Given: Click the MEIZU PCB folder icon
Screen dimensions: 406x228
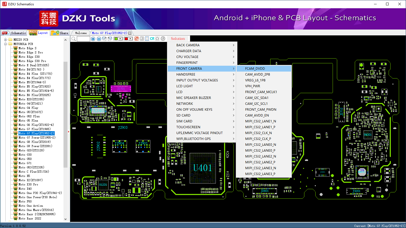Looking at the screenshot, I should (10, 40).
